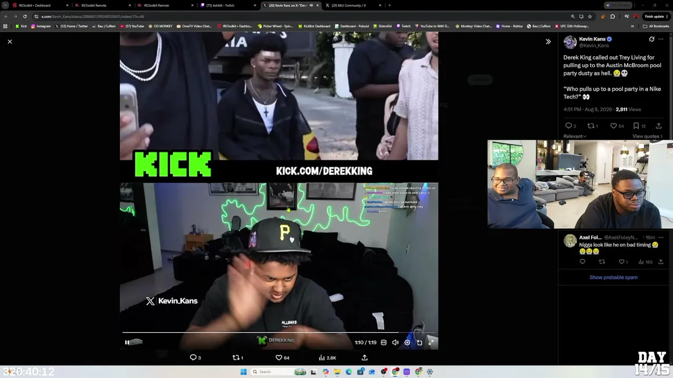
Task: Open video playback settings gear
Action: [407, 342]
